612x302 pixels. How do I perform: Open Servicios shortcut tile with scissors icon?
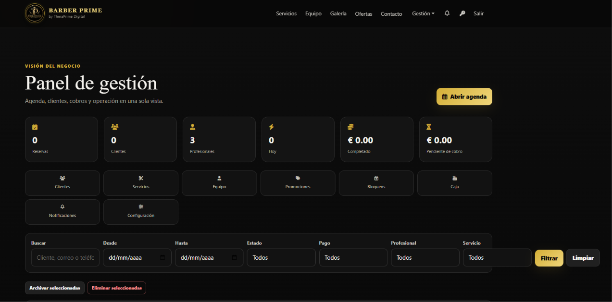tap(141, 183)
